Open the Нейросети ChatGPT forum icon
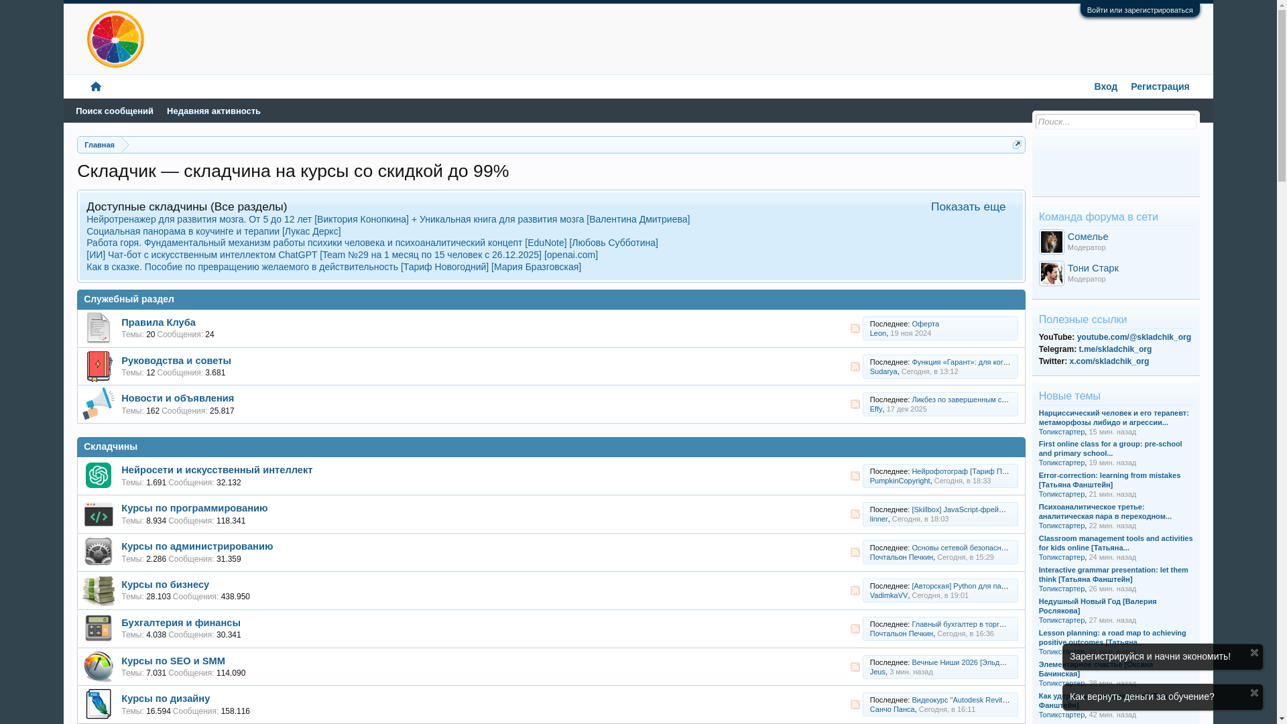 pos(99,475)
